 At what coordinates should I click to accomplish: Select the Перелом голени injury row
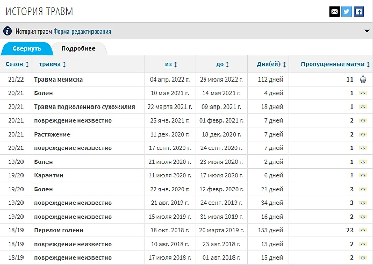58,230
